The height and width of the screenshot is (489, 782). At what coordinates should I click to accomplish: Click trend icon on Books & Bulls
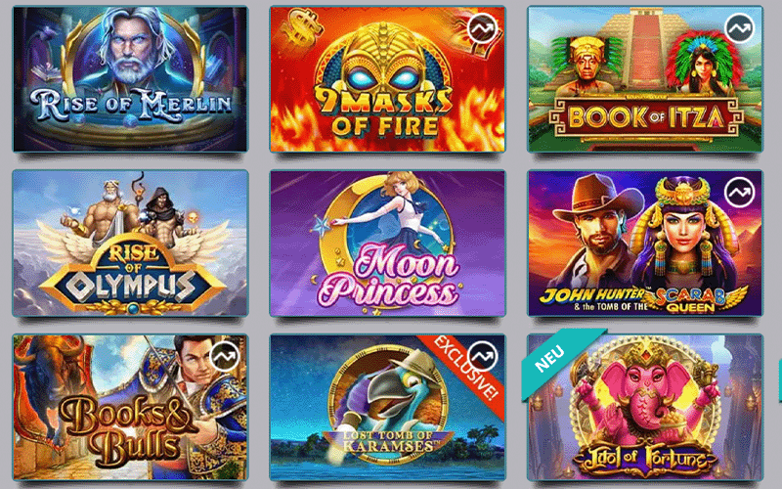point(225,356)
